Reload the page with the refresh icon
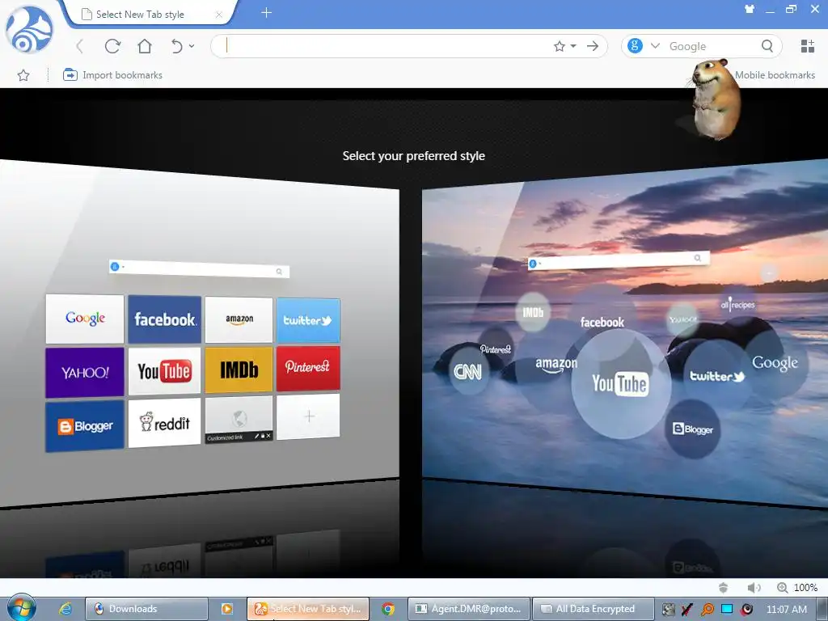Image resolution: width=828 pixels, height=621 pixels. point(112,46)
